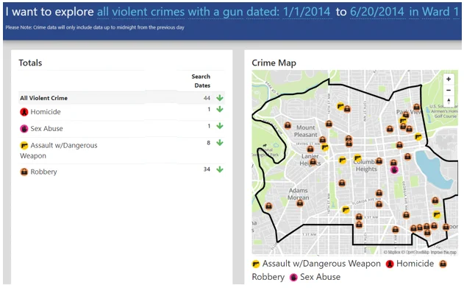Reset map bearing with compass button

(x=449, y=101)
